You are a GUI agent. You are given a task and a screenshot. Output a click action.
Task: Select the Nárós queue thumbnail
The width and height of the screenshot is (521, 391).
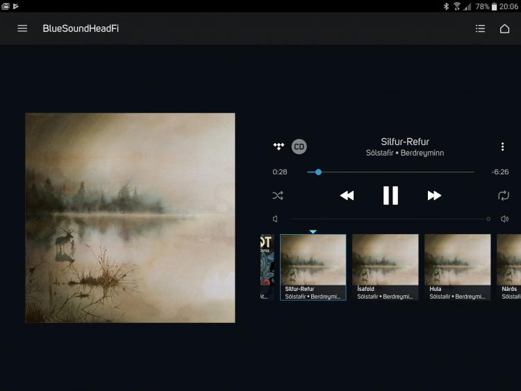point(508,267)
